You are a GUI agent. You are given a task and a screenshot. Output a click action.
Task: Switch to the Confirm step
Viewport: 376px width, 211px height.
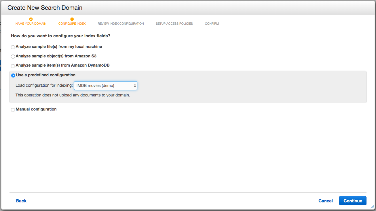[x=212, y=24]
